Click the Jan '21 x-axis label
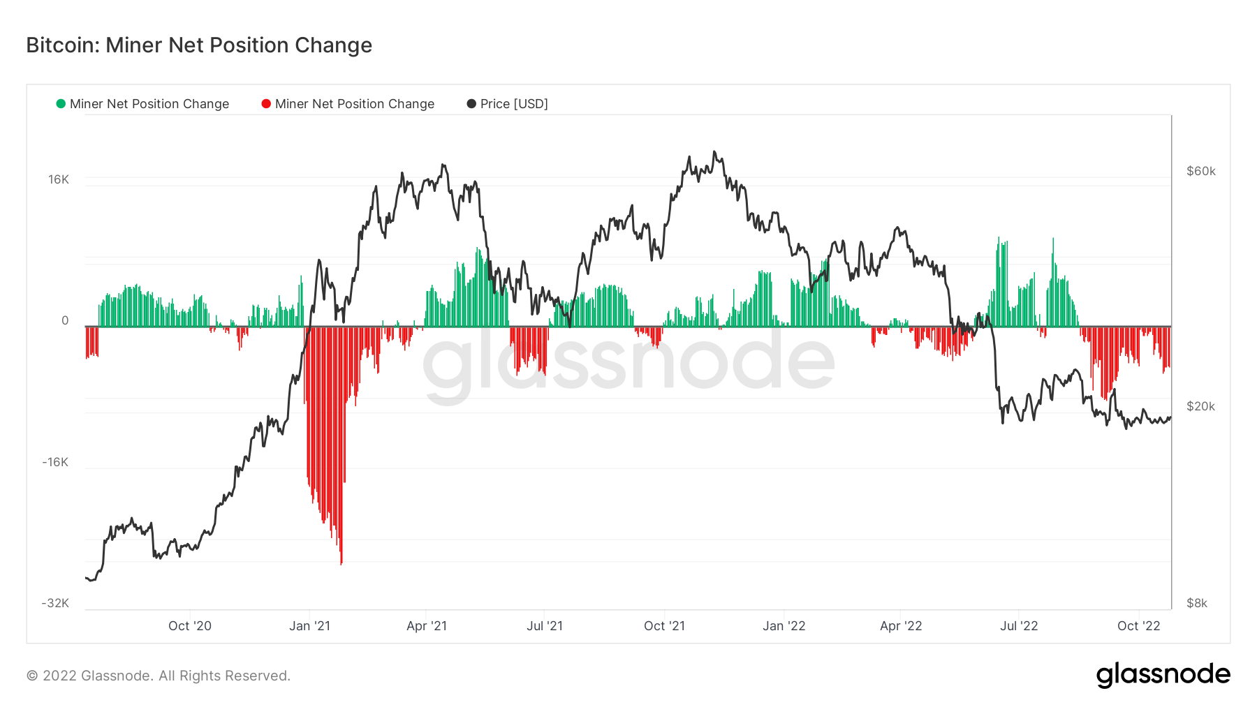 [x=309, y=626]
